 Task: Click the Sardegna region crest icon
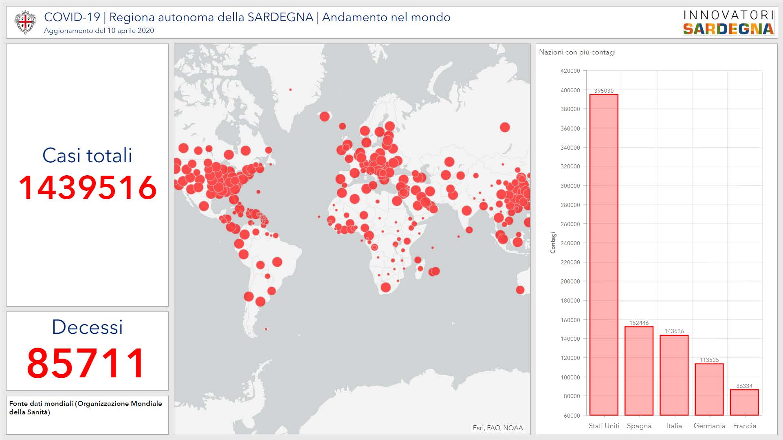click(25, 22)
